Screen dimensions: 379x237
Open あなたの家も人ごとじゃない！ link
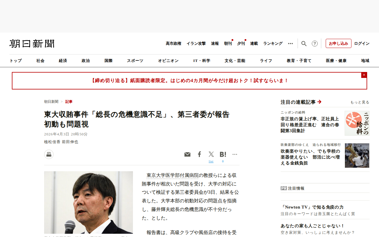point(313,226)
